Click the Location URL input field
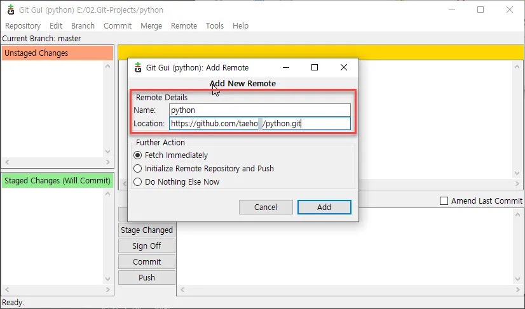 [x=259, y=124]
